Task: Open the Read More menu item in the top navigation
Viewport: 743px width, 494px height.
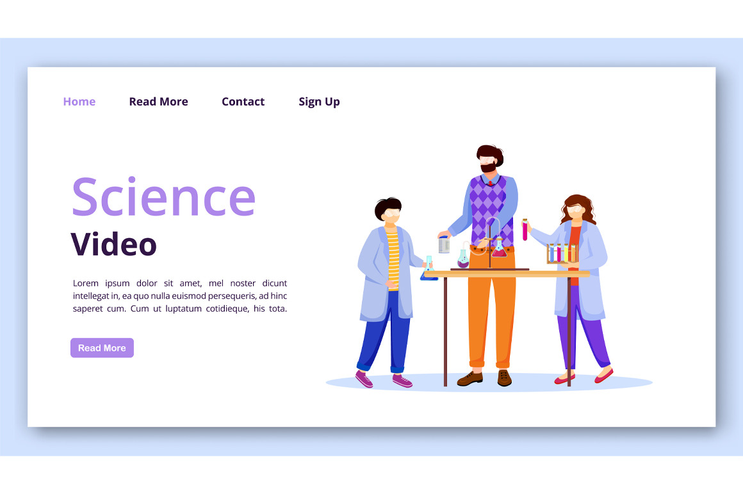Action: tap(158, 102)
